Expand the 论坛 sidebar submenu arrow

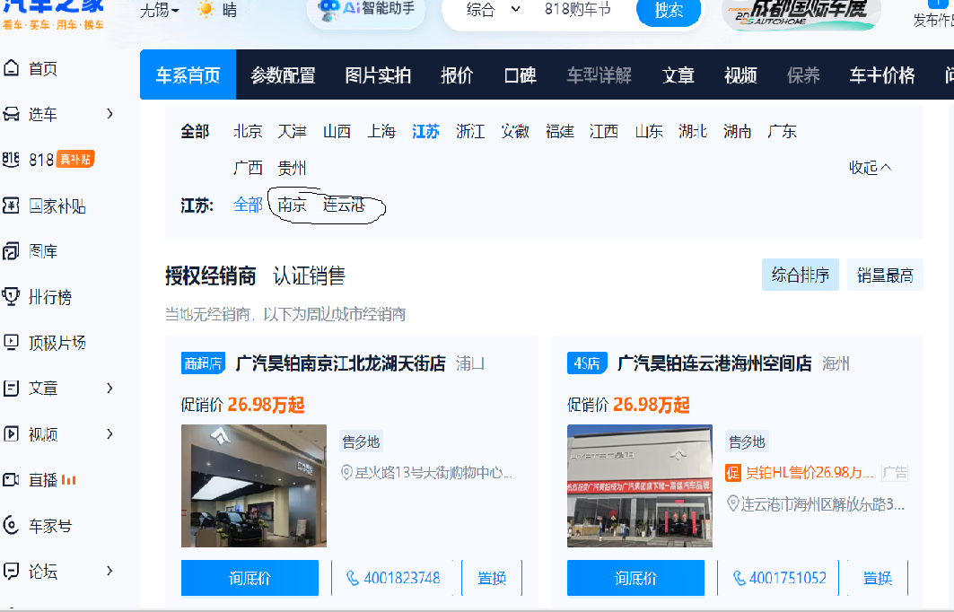pyautogui.click(x=110, y=571)
